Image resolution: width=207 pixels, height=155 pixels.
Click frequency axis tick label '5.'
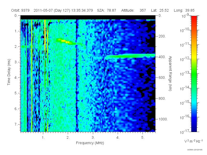coord(143,138)
